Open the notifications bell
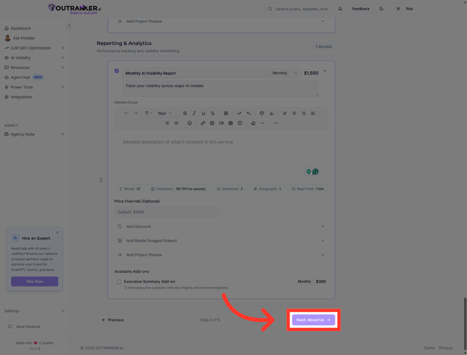Image resolution: width=467 pixels, height=355 pixels. [x=340, y=9]
